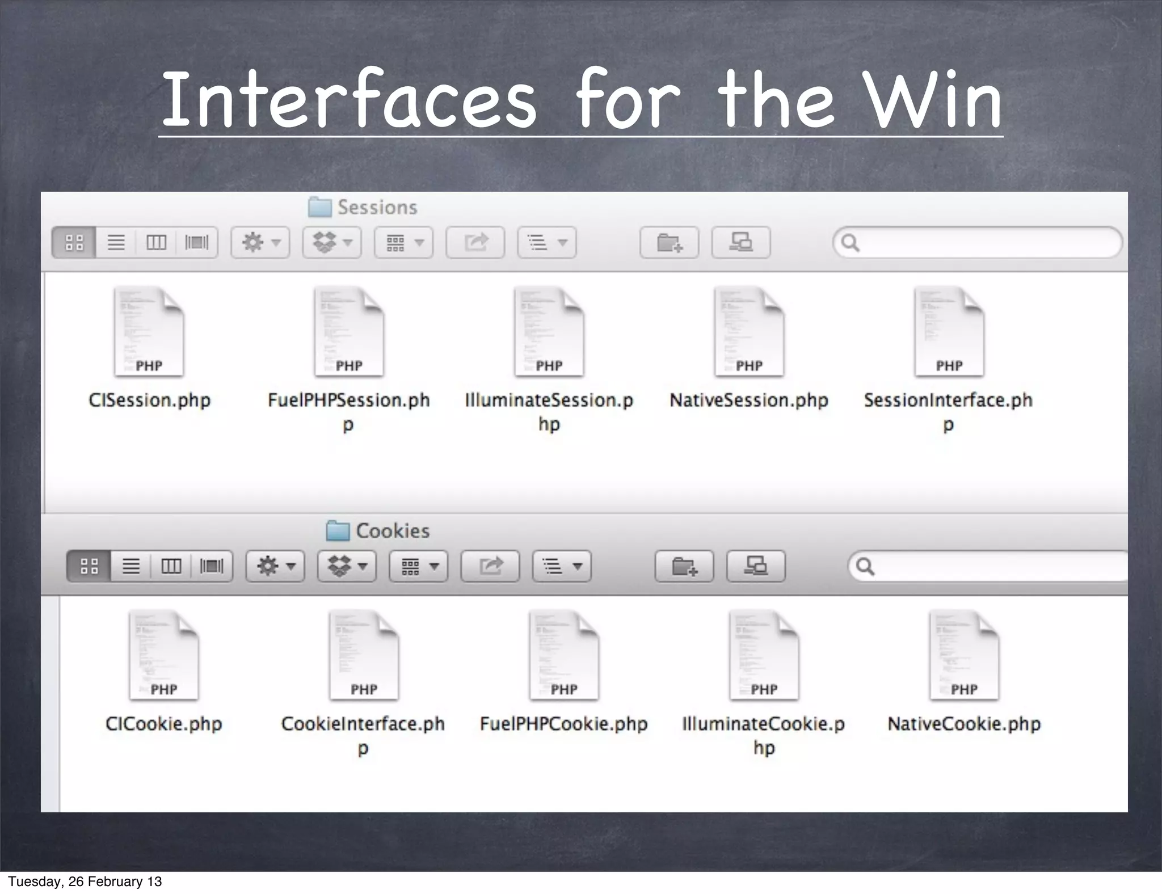
Task: Open the grouping list dropdown in Sessions
Action: 546,243
